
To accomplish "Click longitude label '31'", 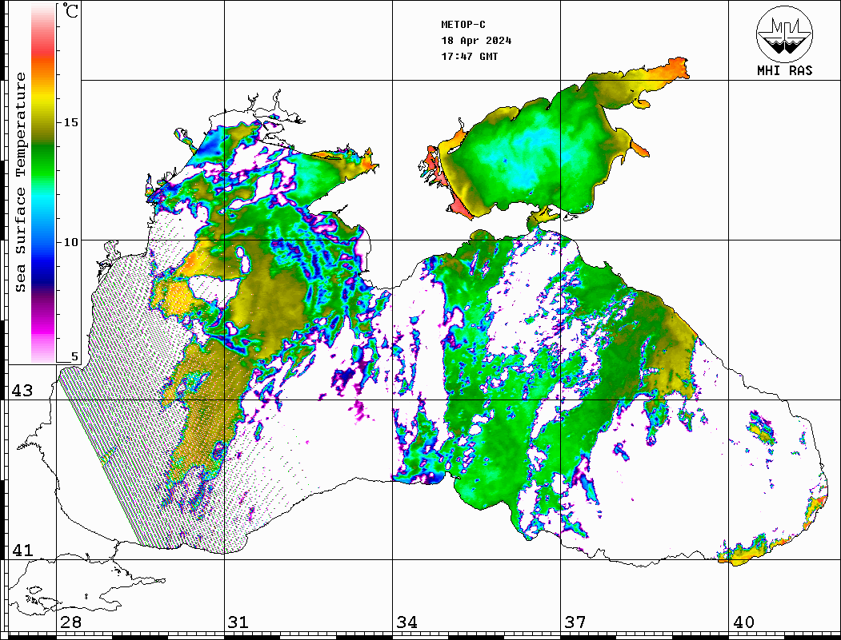I will pos(238,622).
